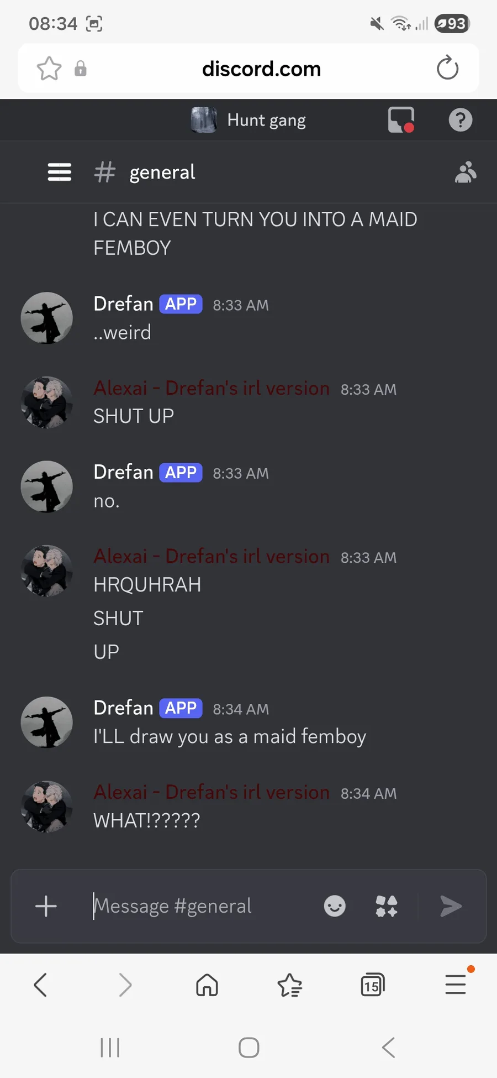Focus the Message #general input field
This screenshot has height=1078, width=497.
click(x=199, y=906)
